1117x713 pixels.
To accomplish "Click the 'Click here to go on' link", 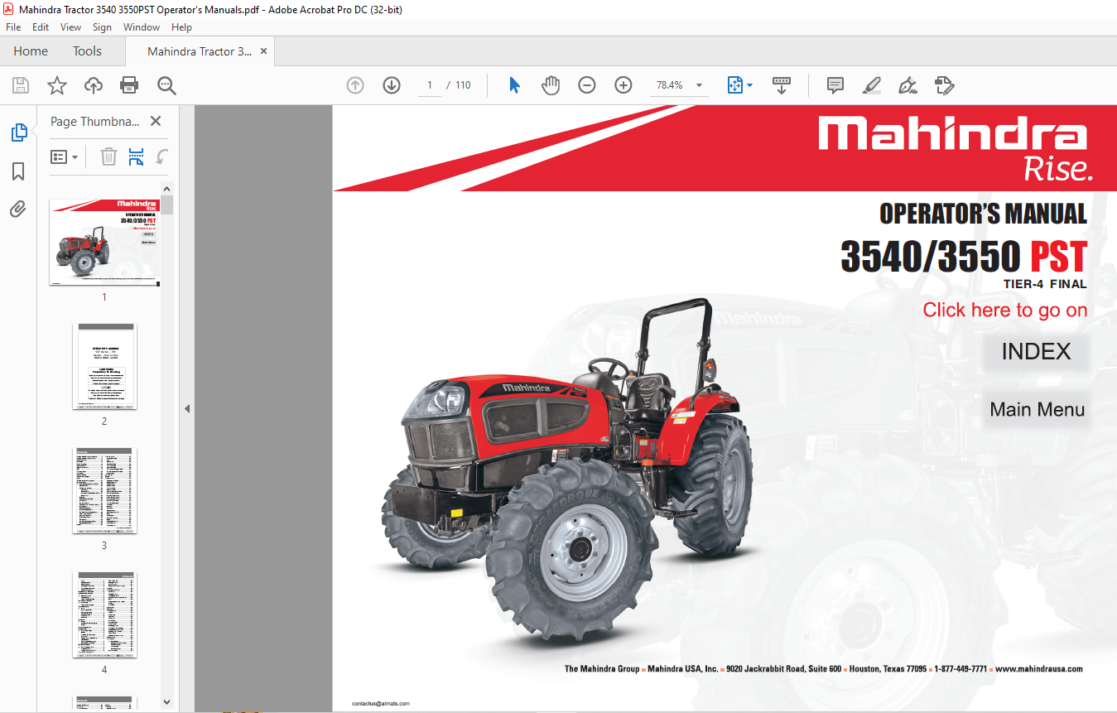I will (x=1005, y=310).
